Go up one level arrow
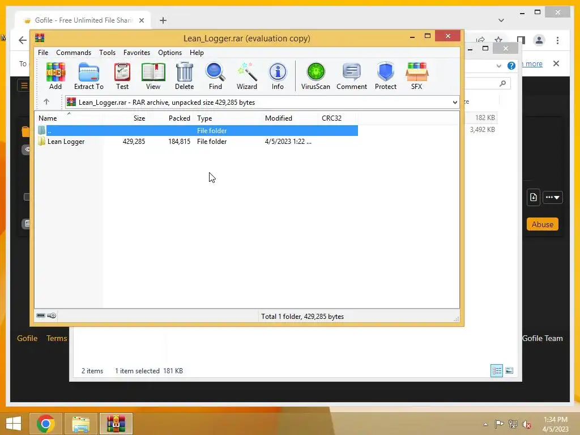This screenshot has height=435, width=580. tap(46, 102)
